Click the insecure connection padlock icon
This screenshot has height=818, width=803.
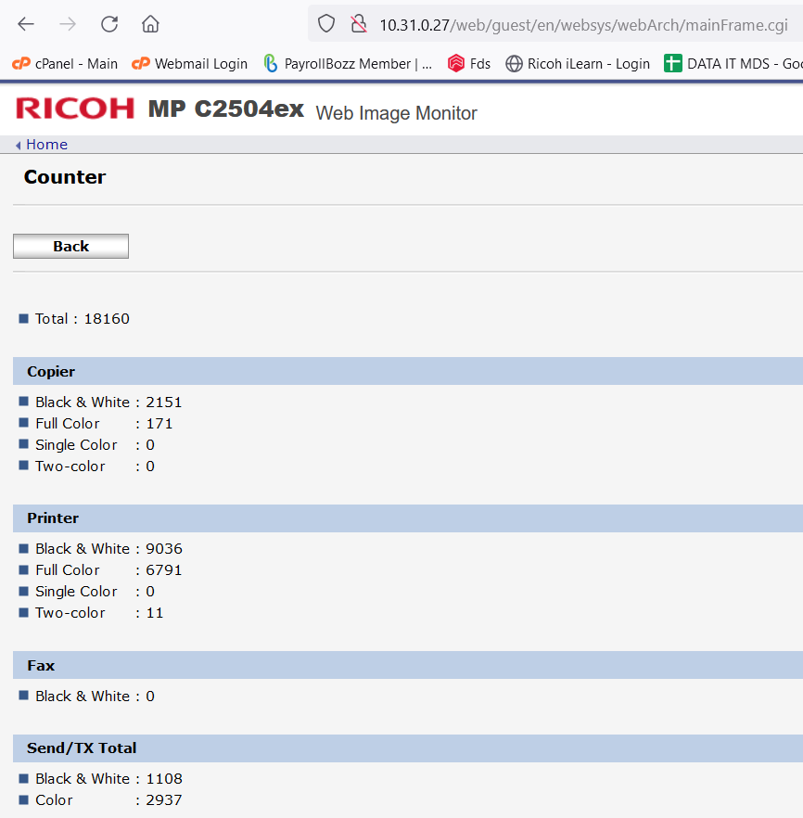pos(359,24)
